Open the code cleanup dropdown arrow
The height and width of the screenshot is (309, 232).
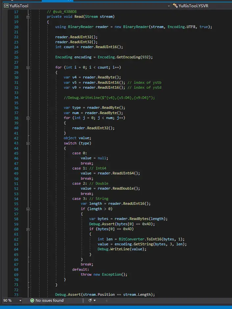[95, 300]
